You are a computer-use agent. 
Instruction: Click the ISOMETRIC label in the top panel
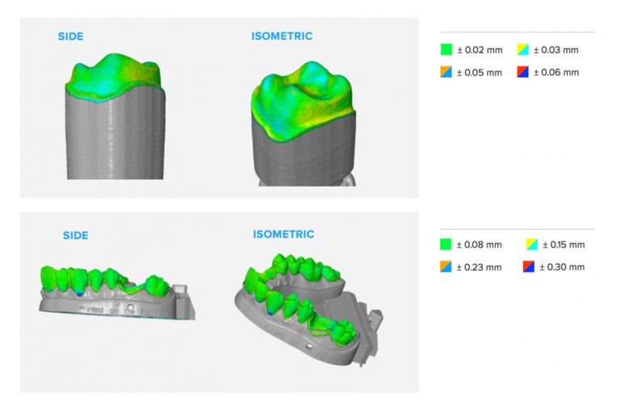point(281,36)
